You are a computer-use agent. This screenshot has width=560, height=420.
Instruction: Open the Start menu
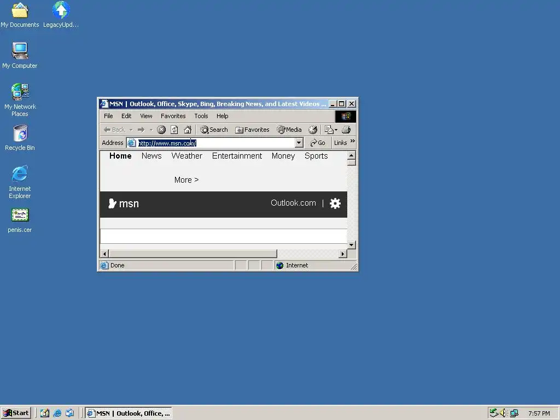coord(16,413)
